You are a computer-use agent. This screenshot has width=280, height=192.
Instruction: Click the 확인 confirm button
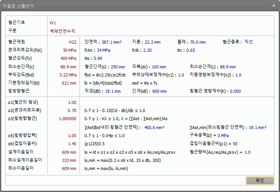[x=260, y=180]
